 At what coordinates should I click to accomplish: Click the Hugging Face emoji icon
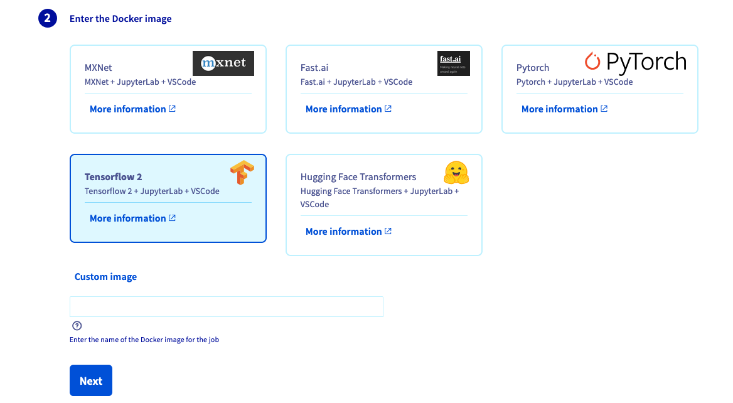(x=456, y=173)
